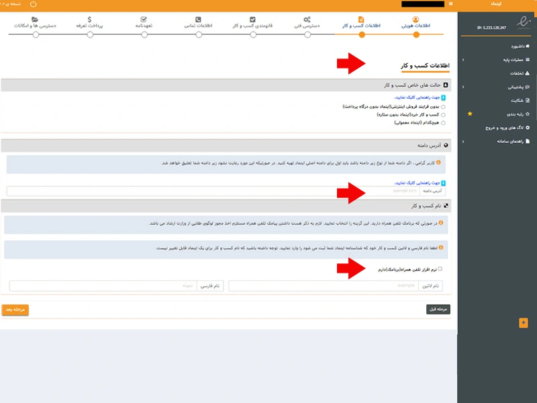Click the dollar icon above پرداخت تعرفه
537x403 pixels.
pyautogui.click(x=89, y=19)
